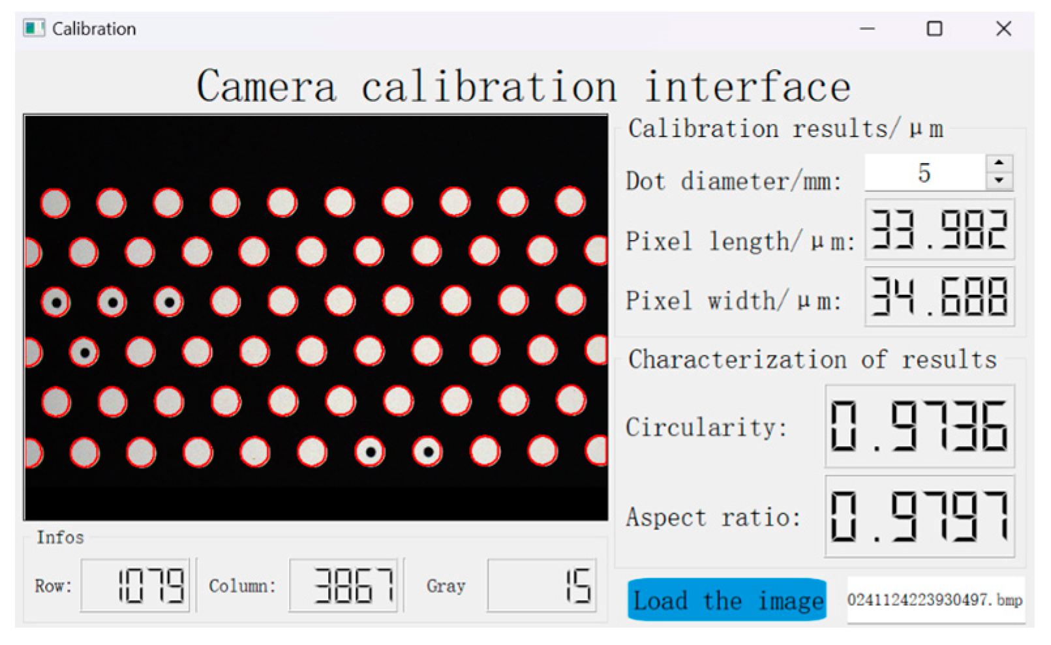Increase dot diameter with up arrow
1051x645 pixels.
pyautogui.click(x=999, y=164)
